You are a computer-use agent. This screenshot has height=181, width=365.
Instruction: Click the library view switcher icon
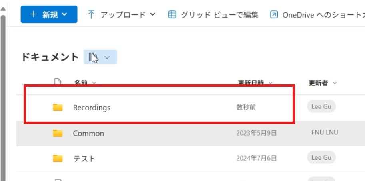(93, 57)
